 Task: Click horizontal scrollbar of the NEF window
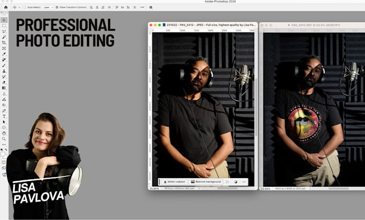pyautogui.click(x=338, y=188)
